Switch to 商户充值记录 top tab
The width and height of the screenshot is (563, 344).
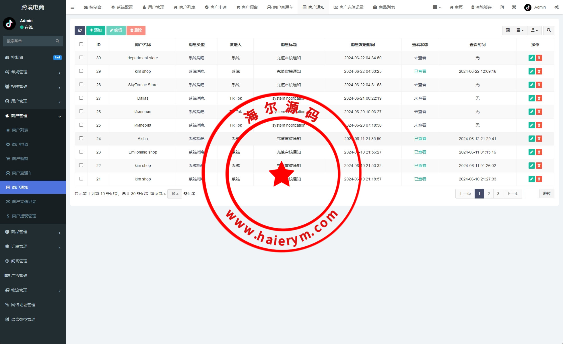[348, 7]
